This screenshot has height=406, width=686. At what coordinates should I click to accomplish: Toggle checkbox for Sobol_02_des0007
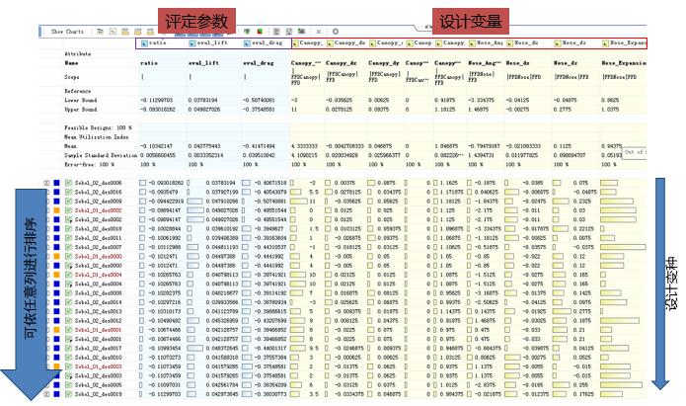point(69,247)
